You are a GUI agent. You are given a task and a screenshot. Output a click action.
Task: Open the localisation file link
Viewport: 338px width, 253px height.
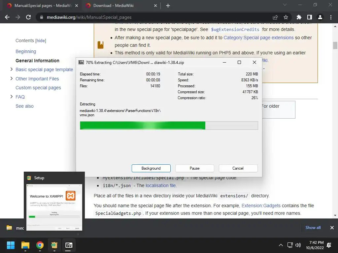coord(161,185)
